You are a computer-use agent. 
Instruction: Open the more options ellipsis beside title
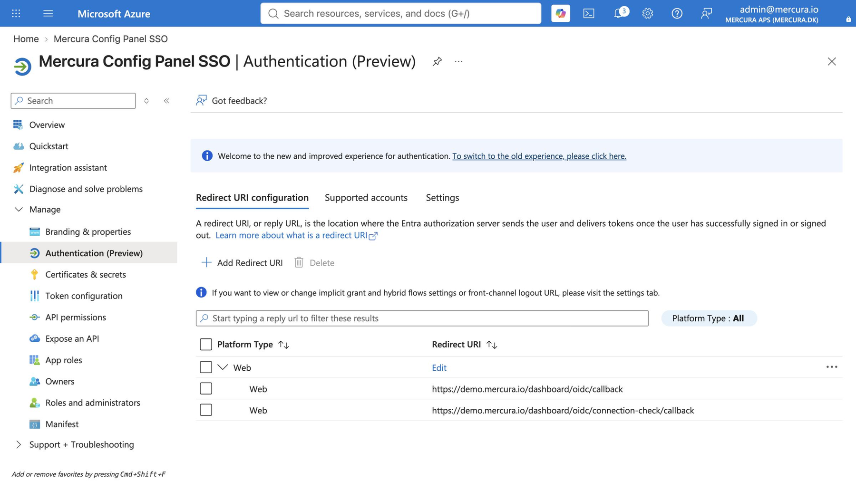click(458, 61)
